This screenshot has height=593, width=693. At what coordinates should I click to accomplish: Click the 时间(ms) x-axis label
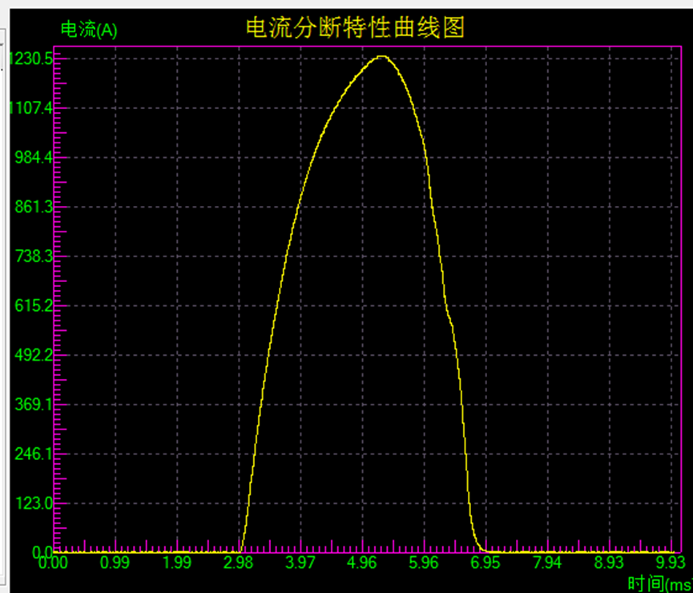pyautogui.click(x=659, y=583)
